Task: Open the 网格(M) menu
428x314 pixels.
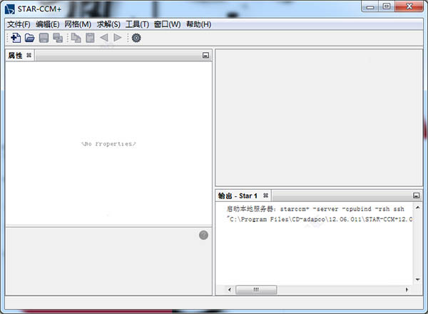Action: click(x=78, y=24)
